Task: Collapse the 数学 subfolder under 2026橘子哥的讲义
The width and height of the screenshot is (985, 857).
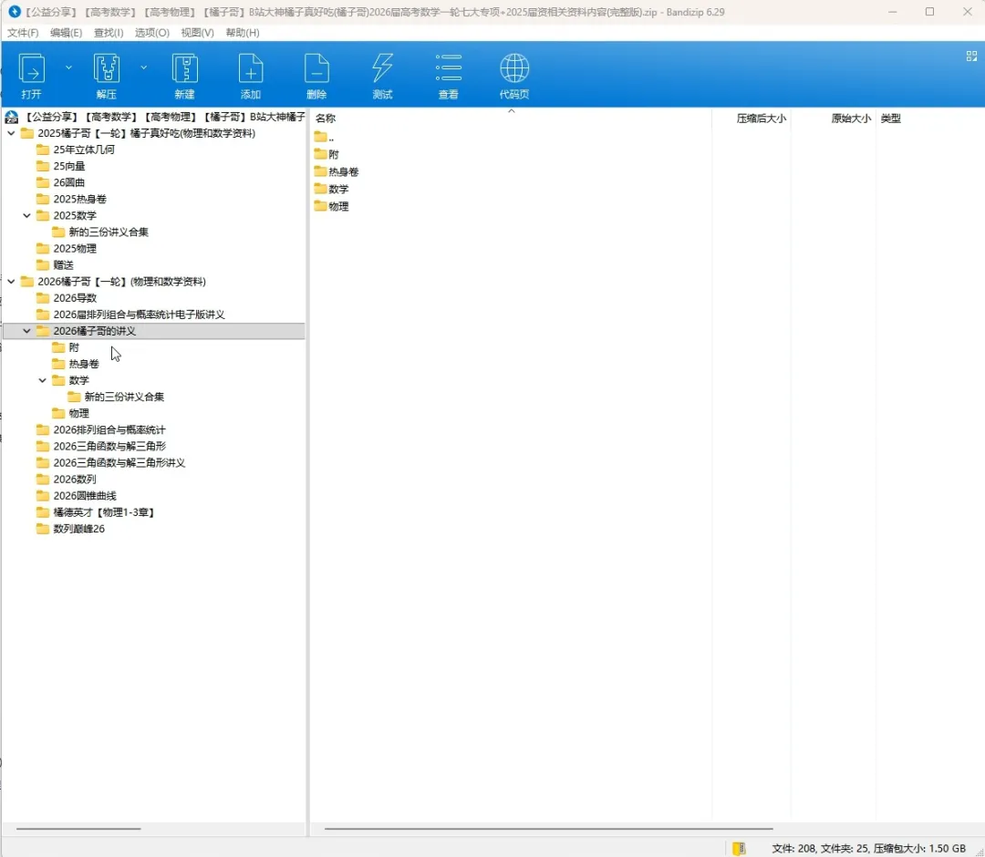Action: coord(43,380)
